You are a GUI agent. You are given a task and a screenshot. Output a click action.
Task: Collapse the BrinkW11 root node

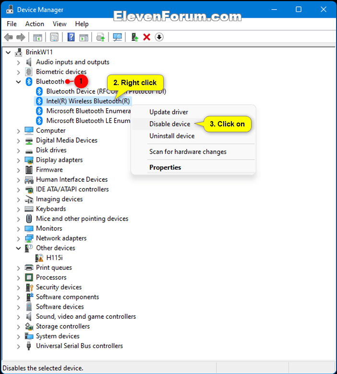[x=8, y=52]
